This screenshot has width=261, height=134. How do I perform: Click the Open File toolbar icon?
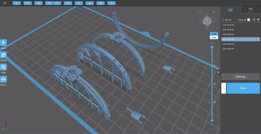tap(17, 3)
